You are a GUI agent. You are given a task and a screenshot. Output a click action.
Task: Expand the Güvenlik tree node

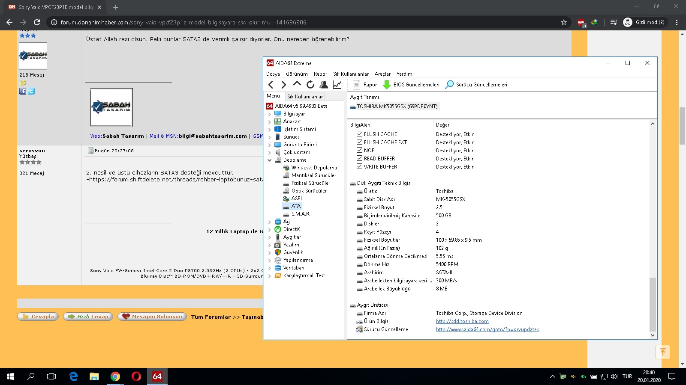tap(270, 252)
